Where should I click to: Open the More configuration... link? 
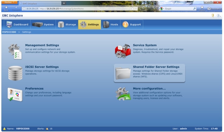149,89
